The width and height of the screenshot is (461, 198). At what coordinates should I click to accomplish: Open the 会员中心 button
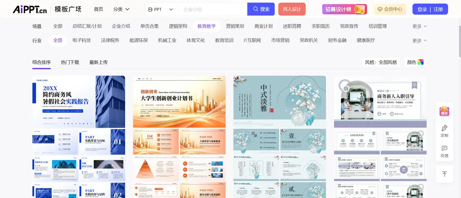(x=390, y=9)
